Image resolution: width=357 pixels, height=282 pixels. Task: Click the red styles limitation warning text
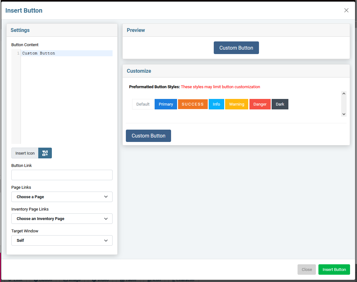click(220, 87)
